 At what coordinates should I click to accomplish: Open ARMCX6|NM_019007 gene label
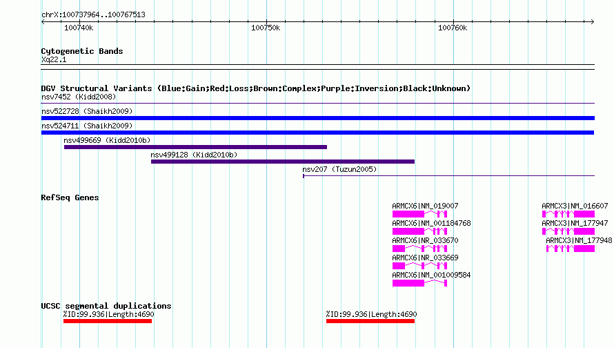[x=425, y=206]
